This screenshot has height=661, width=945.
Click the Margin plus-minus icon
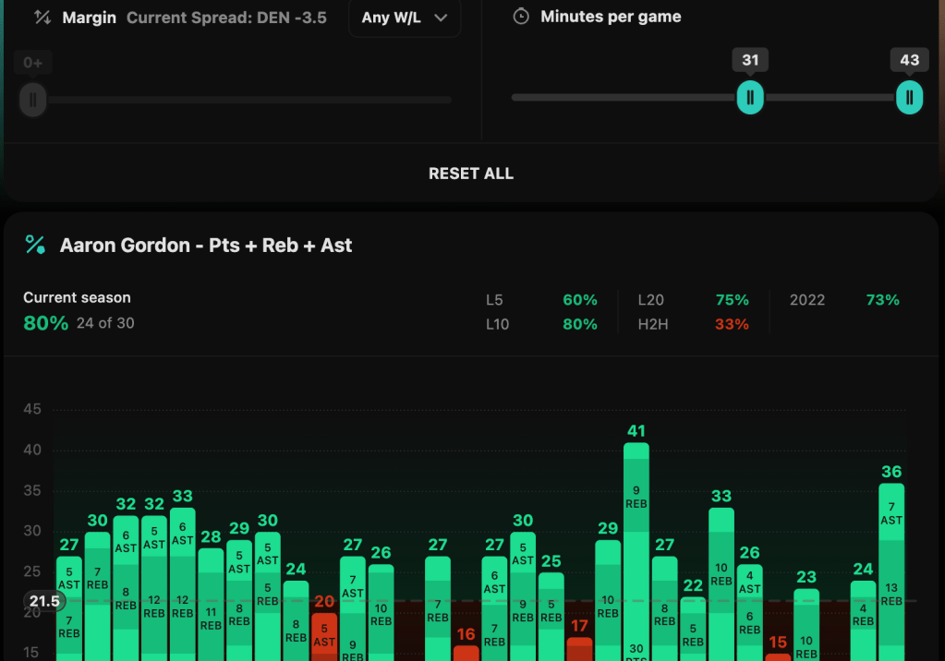click(x=42, y=18)
